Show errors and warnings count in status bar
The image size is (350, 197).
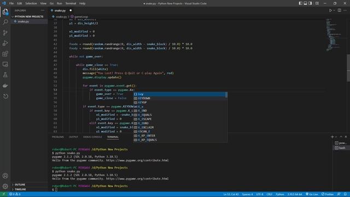(x=15, y=194)
